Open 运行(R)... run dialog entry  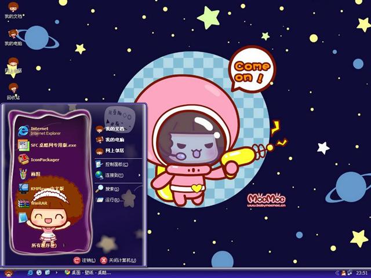110,200
